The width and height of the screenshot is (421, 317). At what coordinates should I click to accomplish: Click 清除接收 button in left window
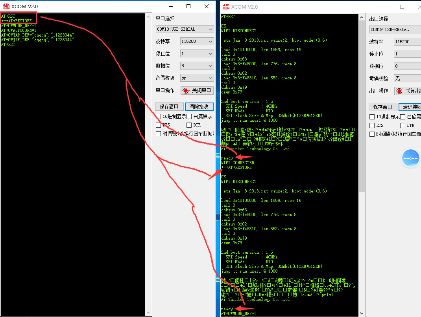tap(199, 107)
